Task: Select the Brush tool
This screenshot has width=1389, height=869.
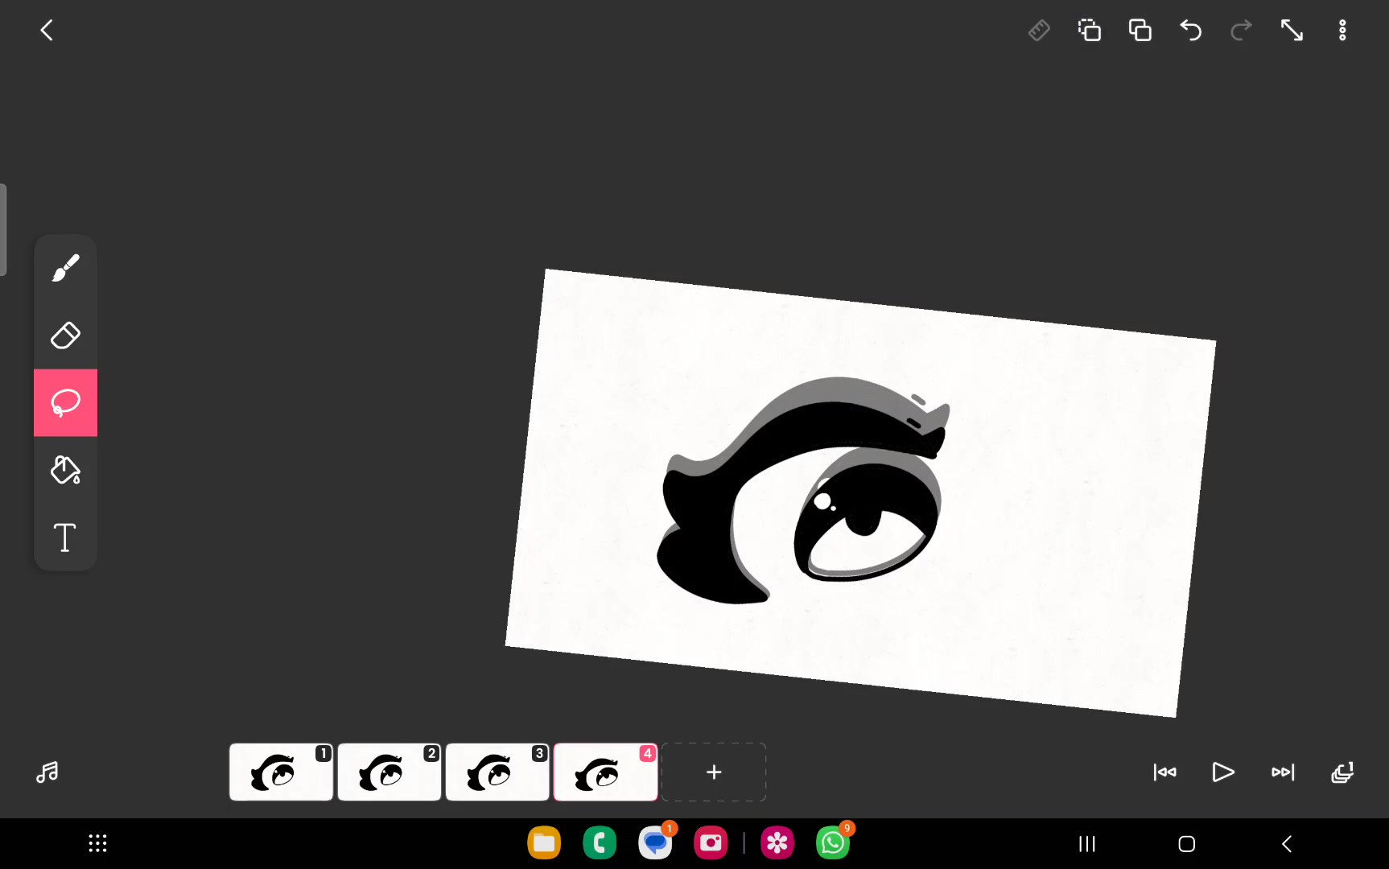Action: (65, 268)
